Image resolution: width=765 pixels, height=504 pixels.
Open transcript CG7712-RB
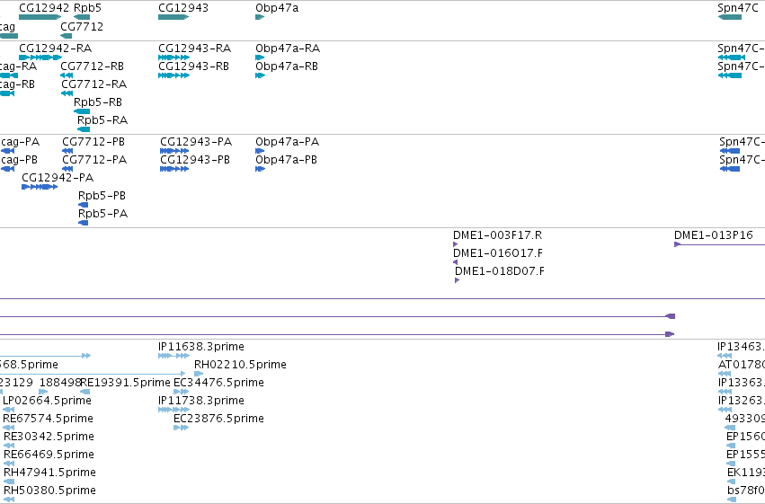point(92,66)
